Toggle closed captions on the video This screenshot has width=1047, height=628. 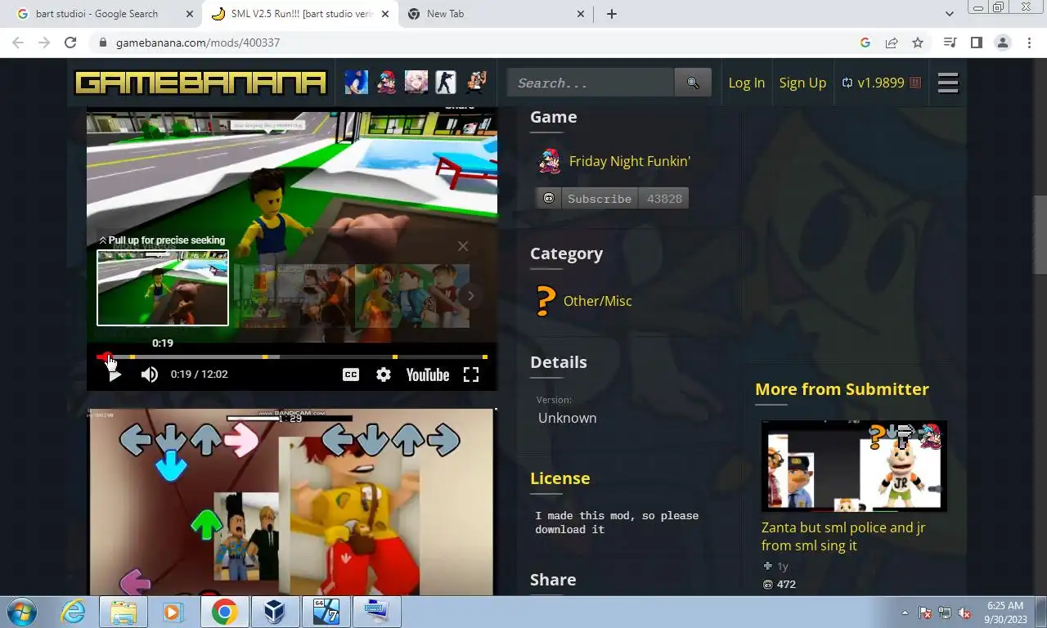click(x=351, y=375)
